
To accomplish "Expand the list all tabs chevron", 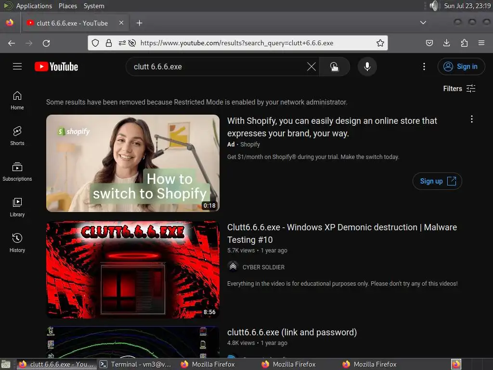I will pyautogui.click(x=423, y=23).
